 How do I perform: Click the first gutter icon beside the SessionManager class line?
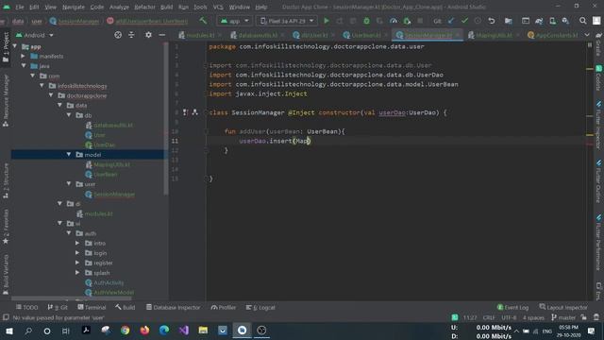click(x=185, y=112)
